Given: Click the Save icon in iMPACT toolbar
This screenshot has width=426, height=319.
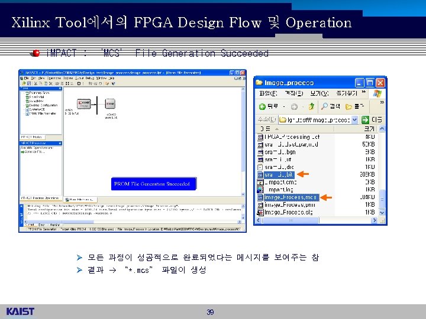Looking at the screenshot, I should pos(29,83).
